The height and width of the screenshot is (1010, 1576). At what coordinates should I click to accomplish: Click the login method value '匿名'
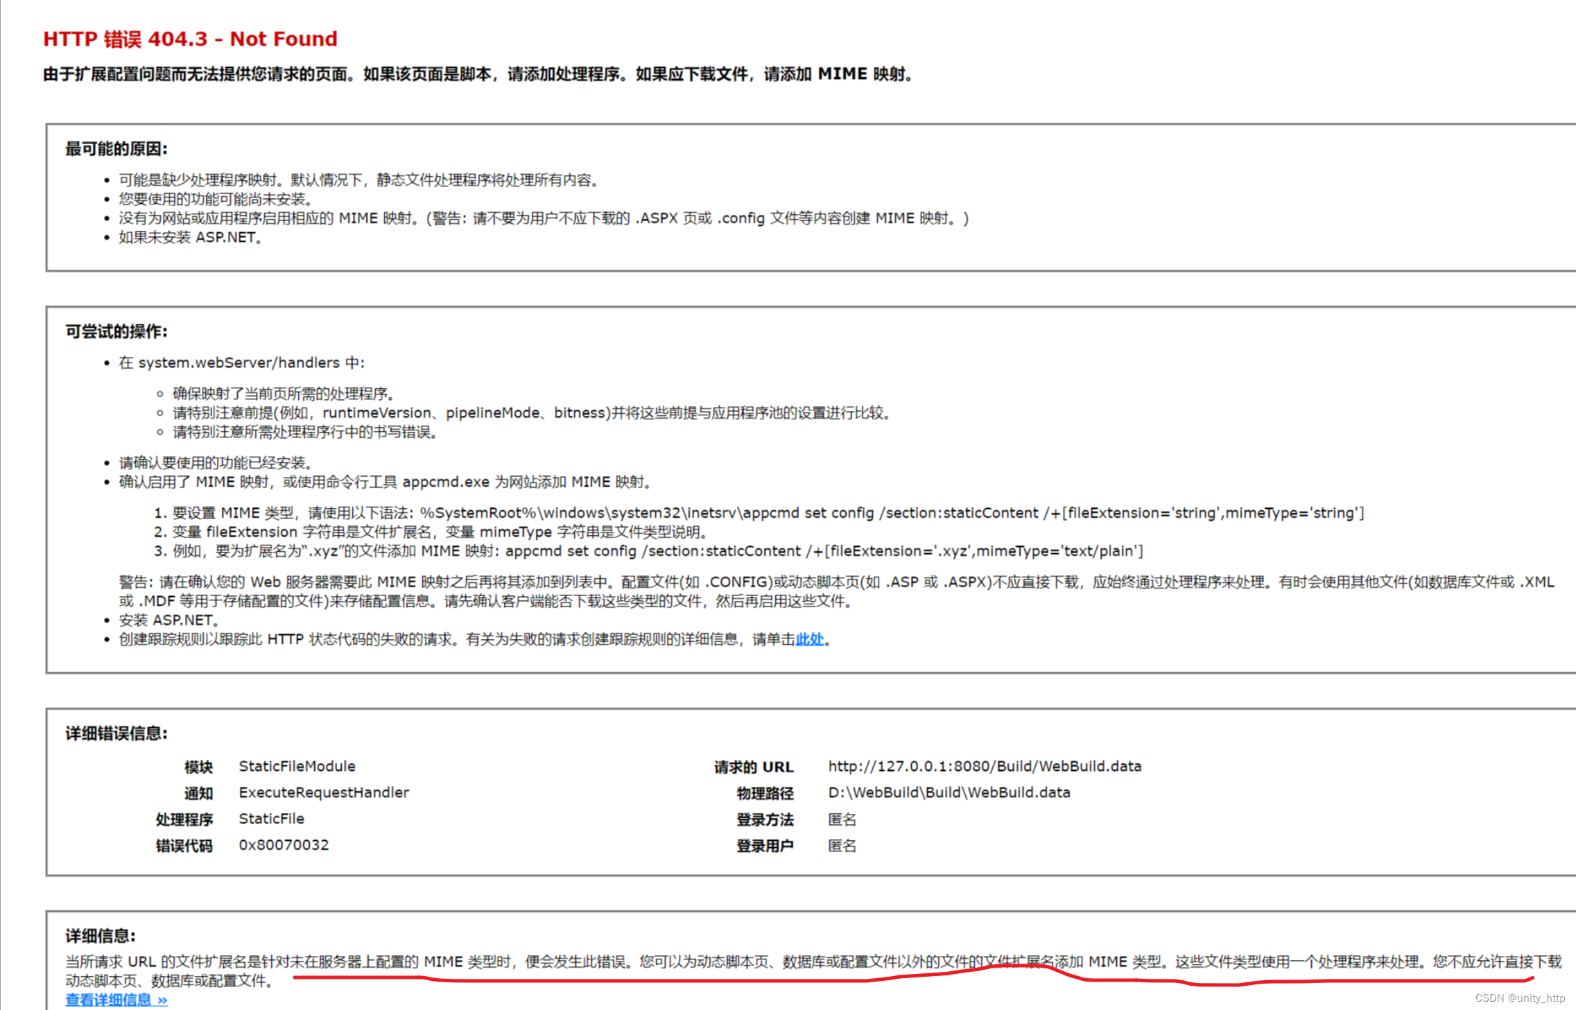click(x=842, y=819)
